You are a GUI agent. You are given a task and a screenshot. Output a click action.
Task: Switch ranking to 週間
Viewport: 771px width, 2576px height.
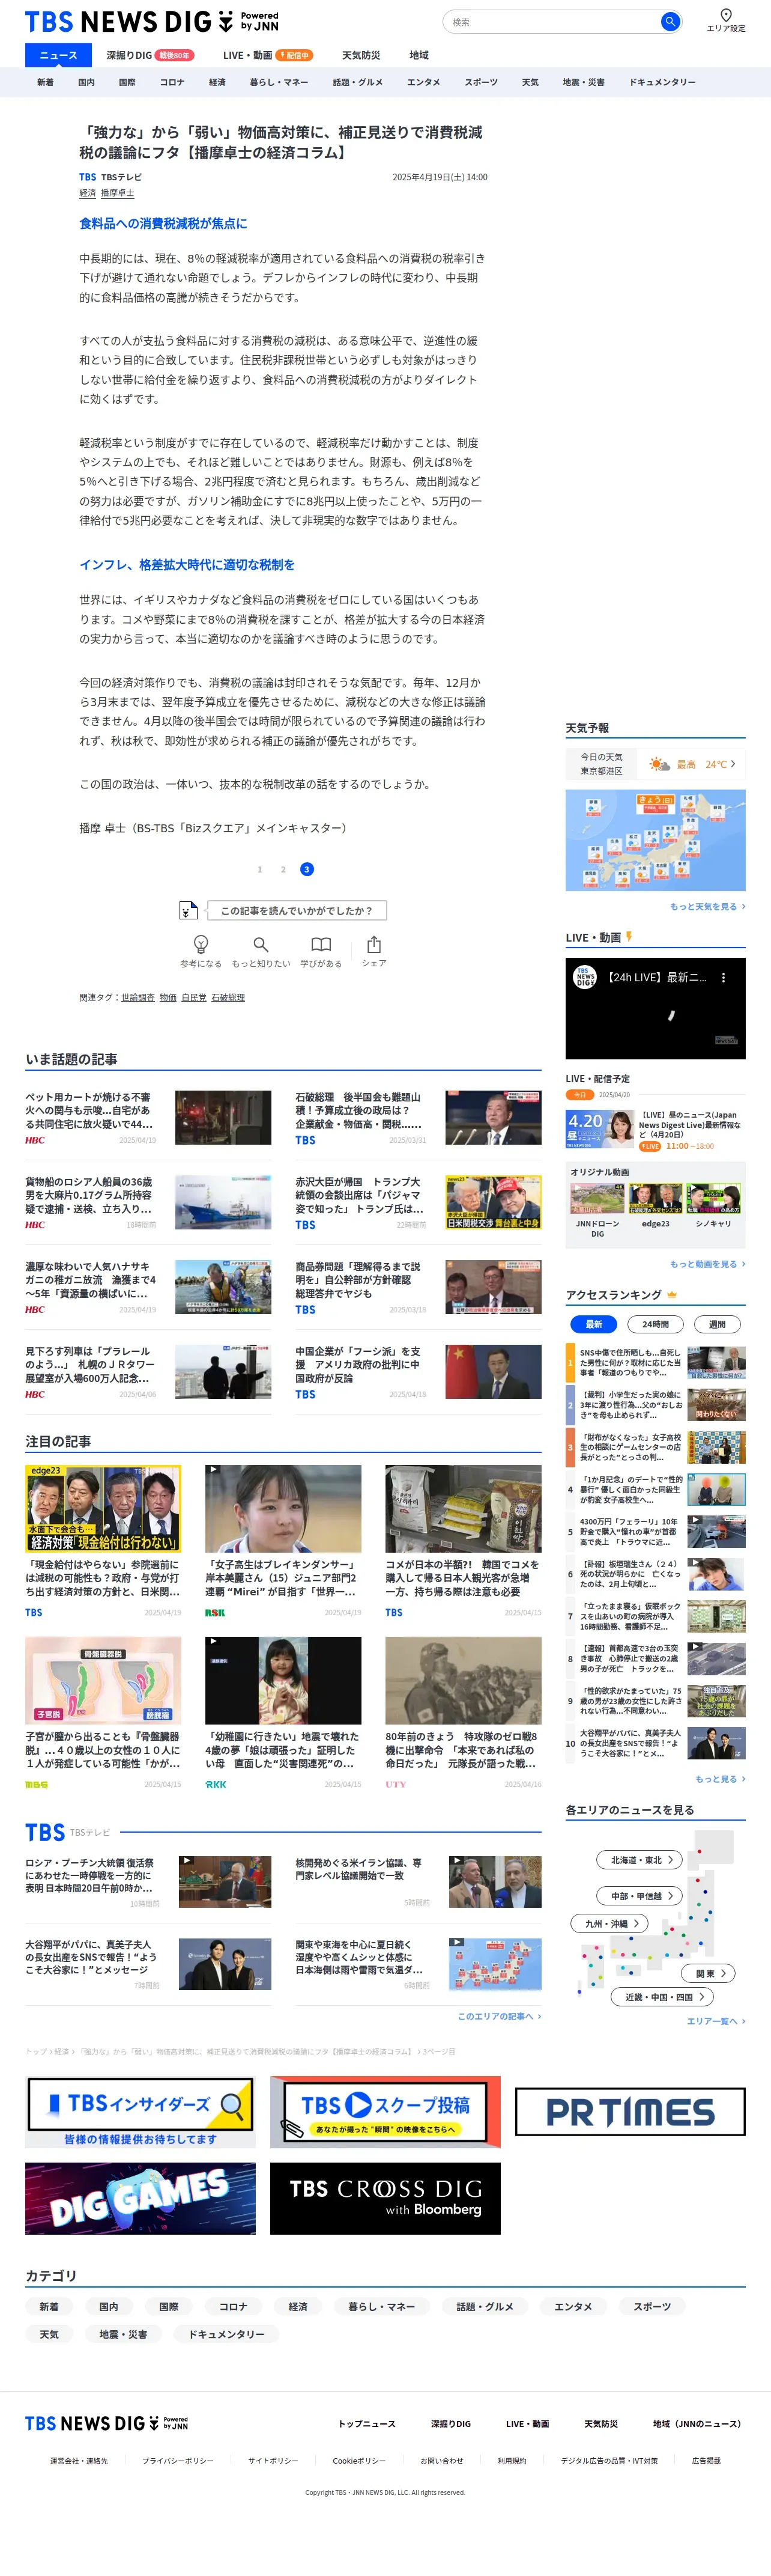pyautogui.click(x=717, y=1324)
